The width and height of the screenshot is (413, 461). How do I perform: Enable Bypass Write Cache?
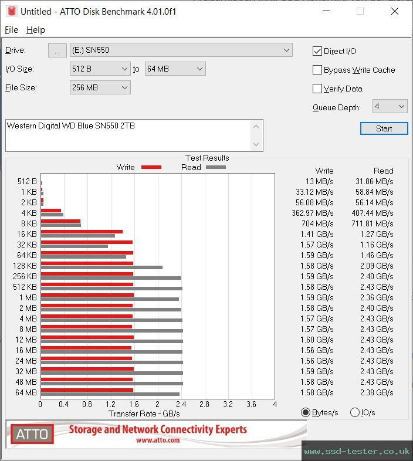pos(317,70)
